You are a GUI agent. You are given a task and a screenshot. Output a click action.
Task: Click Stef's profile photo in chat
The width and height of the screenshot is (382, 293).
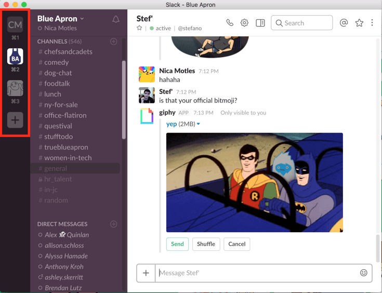coord(147,95)
